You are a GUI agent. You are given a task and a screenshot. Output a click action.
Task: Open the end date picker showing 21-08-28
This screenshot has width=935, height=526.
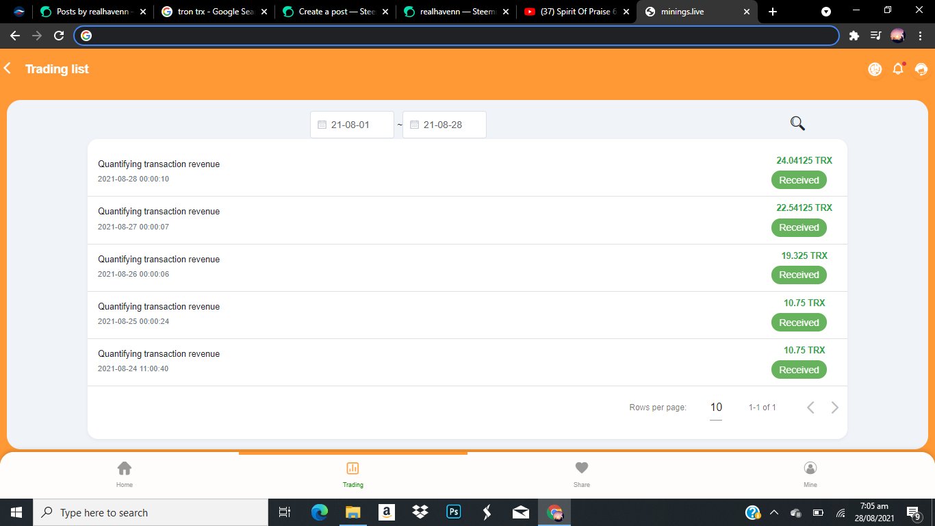point(444,125)
